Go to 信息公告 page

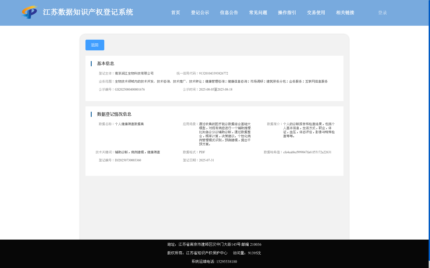point(229,13)
